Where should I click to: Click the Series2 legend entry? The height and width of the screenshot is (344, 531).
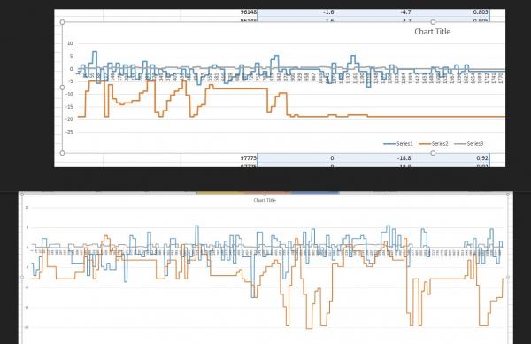click(434, 144)
